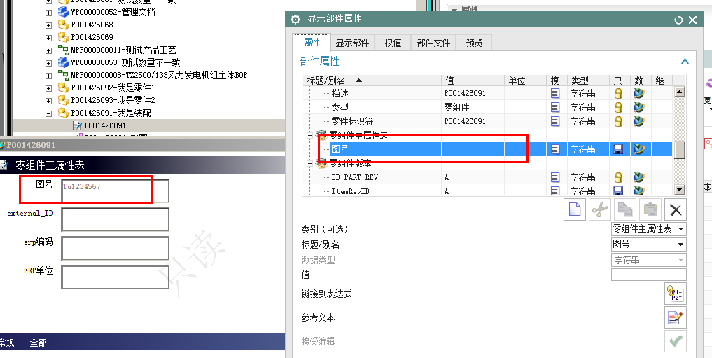Switch to the 预览 tab

click(x=474, y=43)
